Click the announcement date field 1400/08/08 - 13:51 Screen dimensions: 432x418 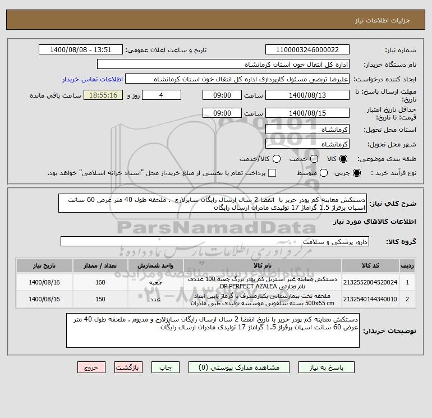81,49
